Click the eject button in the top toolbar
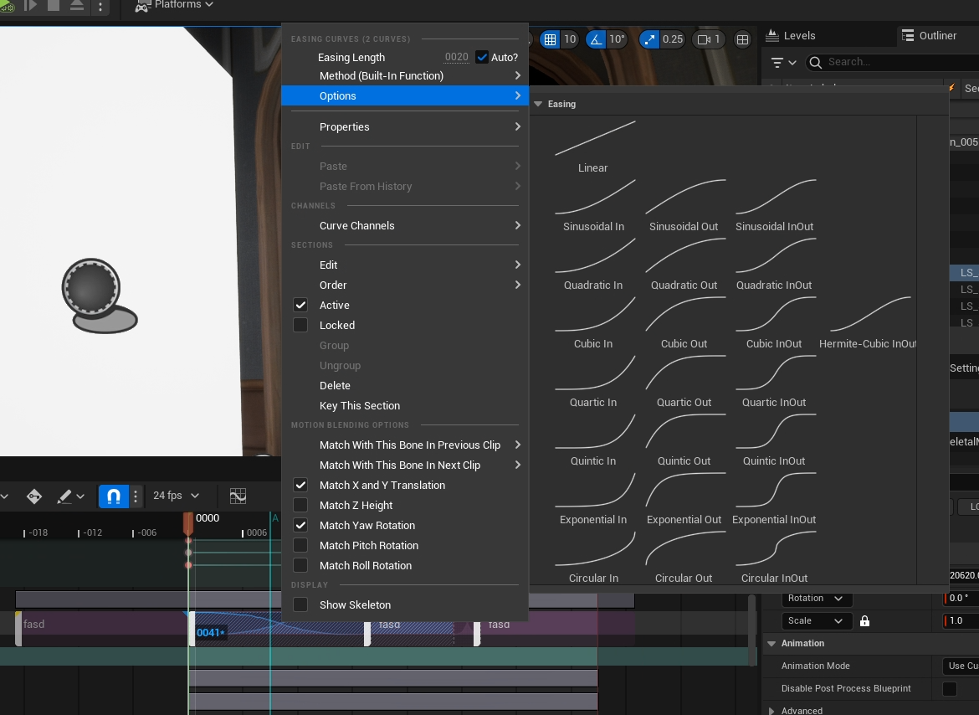 pyautogui.click(x=77, y=5)
